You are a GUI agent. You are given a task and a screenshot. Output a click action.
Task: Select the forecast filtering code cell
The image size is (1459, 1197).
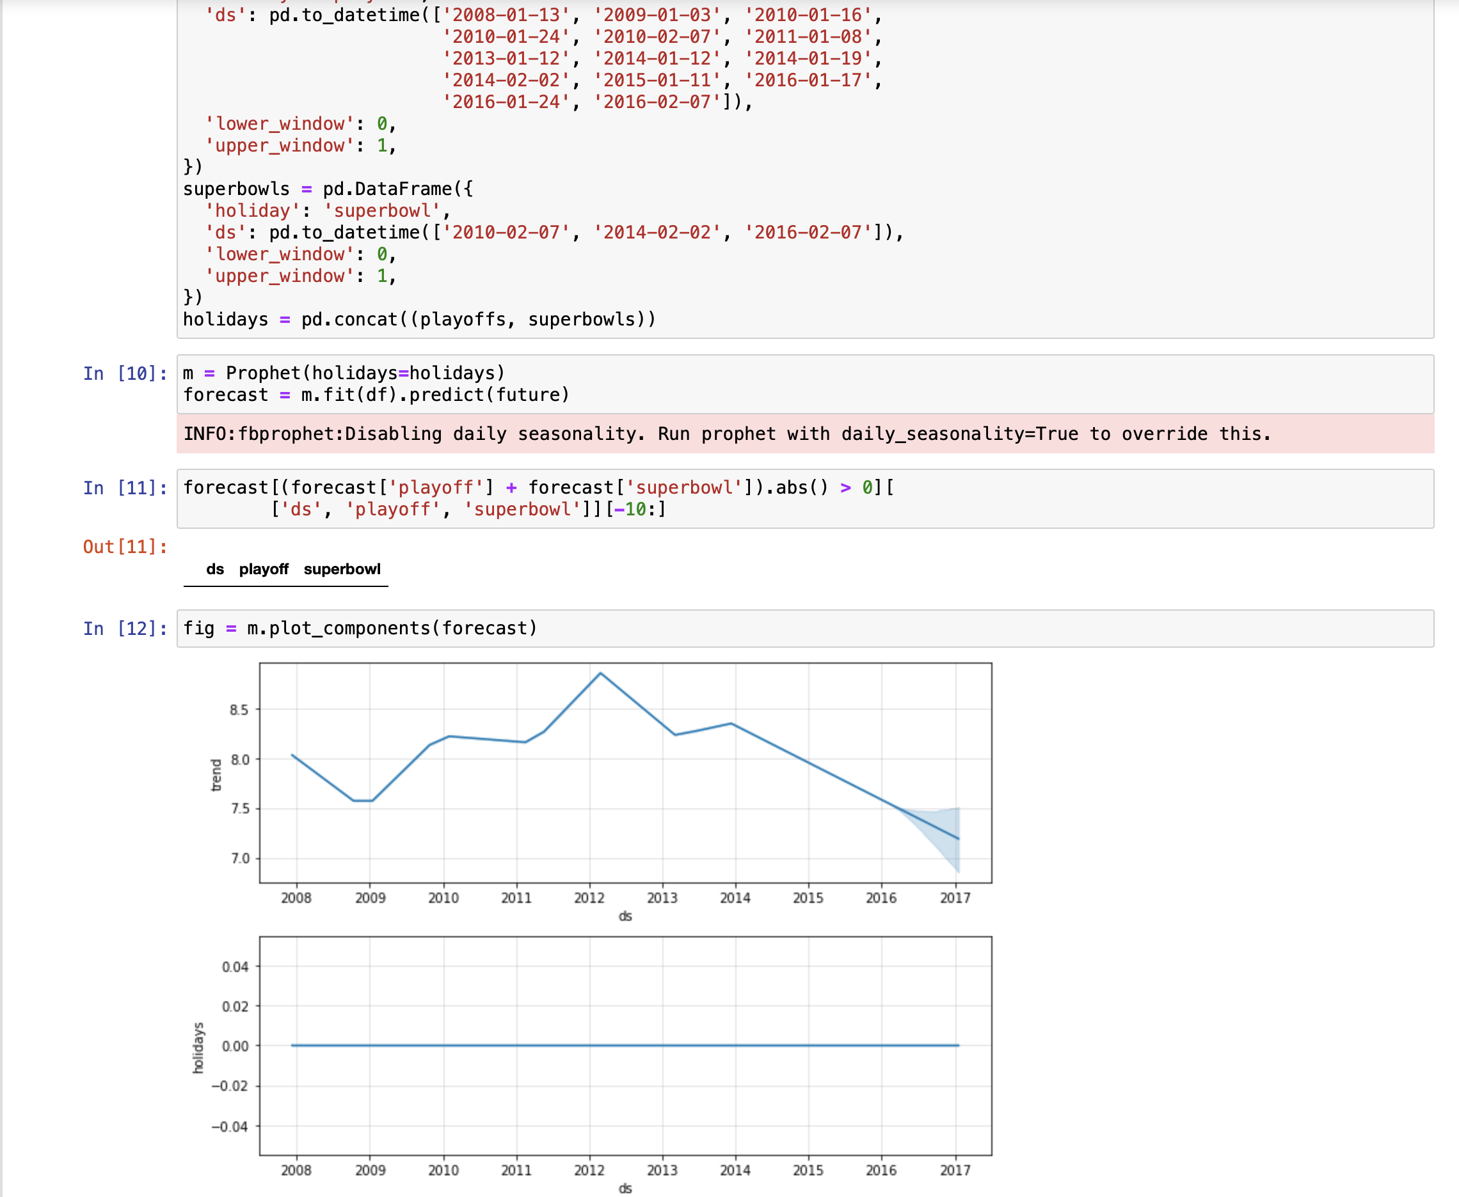(x=483, y=498)
